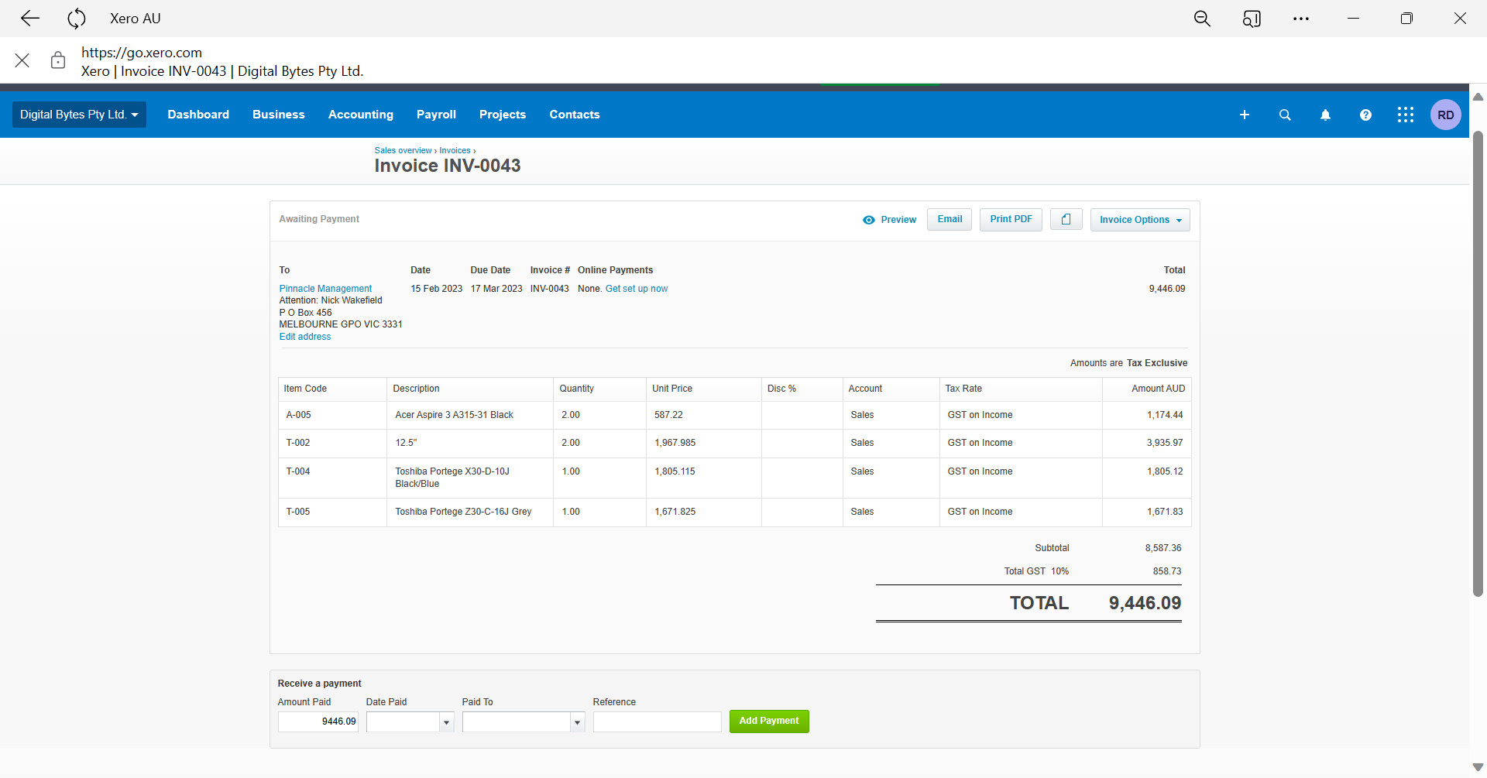This screenshot has width=1487, height=778.
Task: Open the Paid To account dropdown arrow
Action: coord(577,722)
